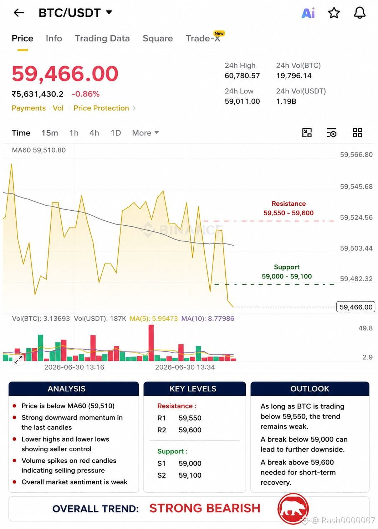The height and width of the screenshot is (529, 378).
Task: Click the -0.86% change value
Action: pos(86,94)
